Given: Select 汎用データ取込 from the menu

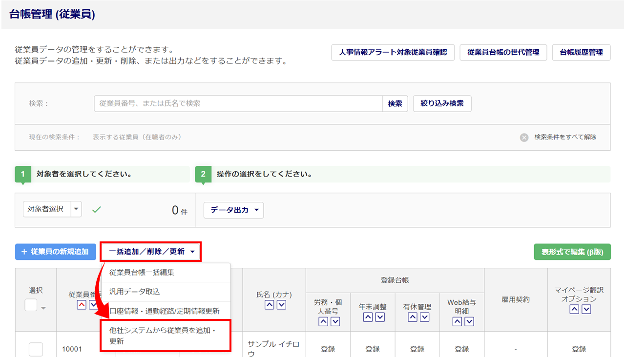Looking at the screenshot, I should tap(134, 292).
